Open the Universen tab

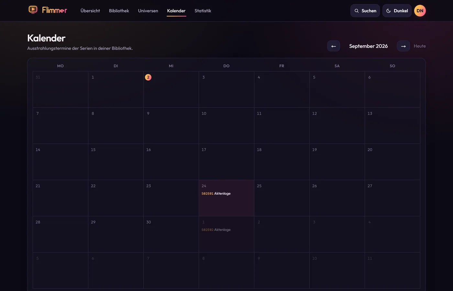148,11
